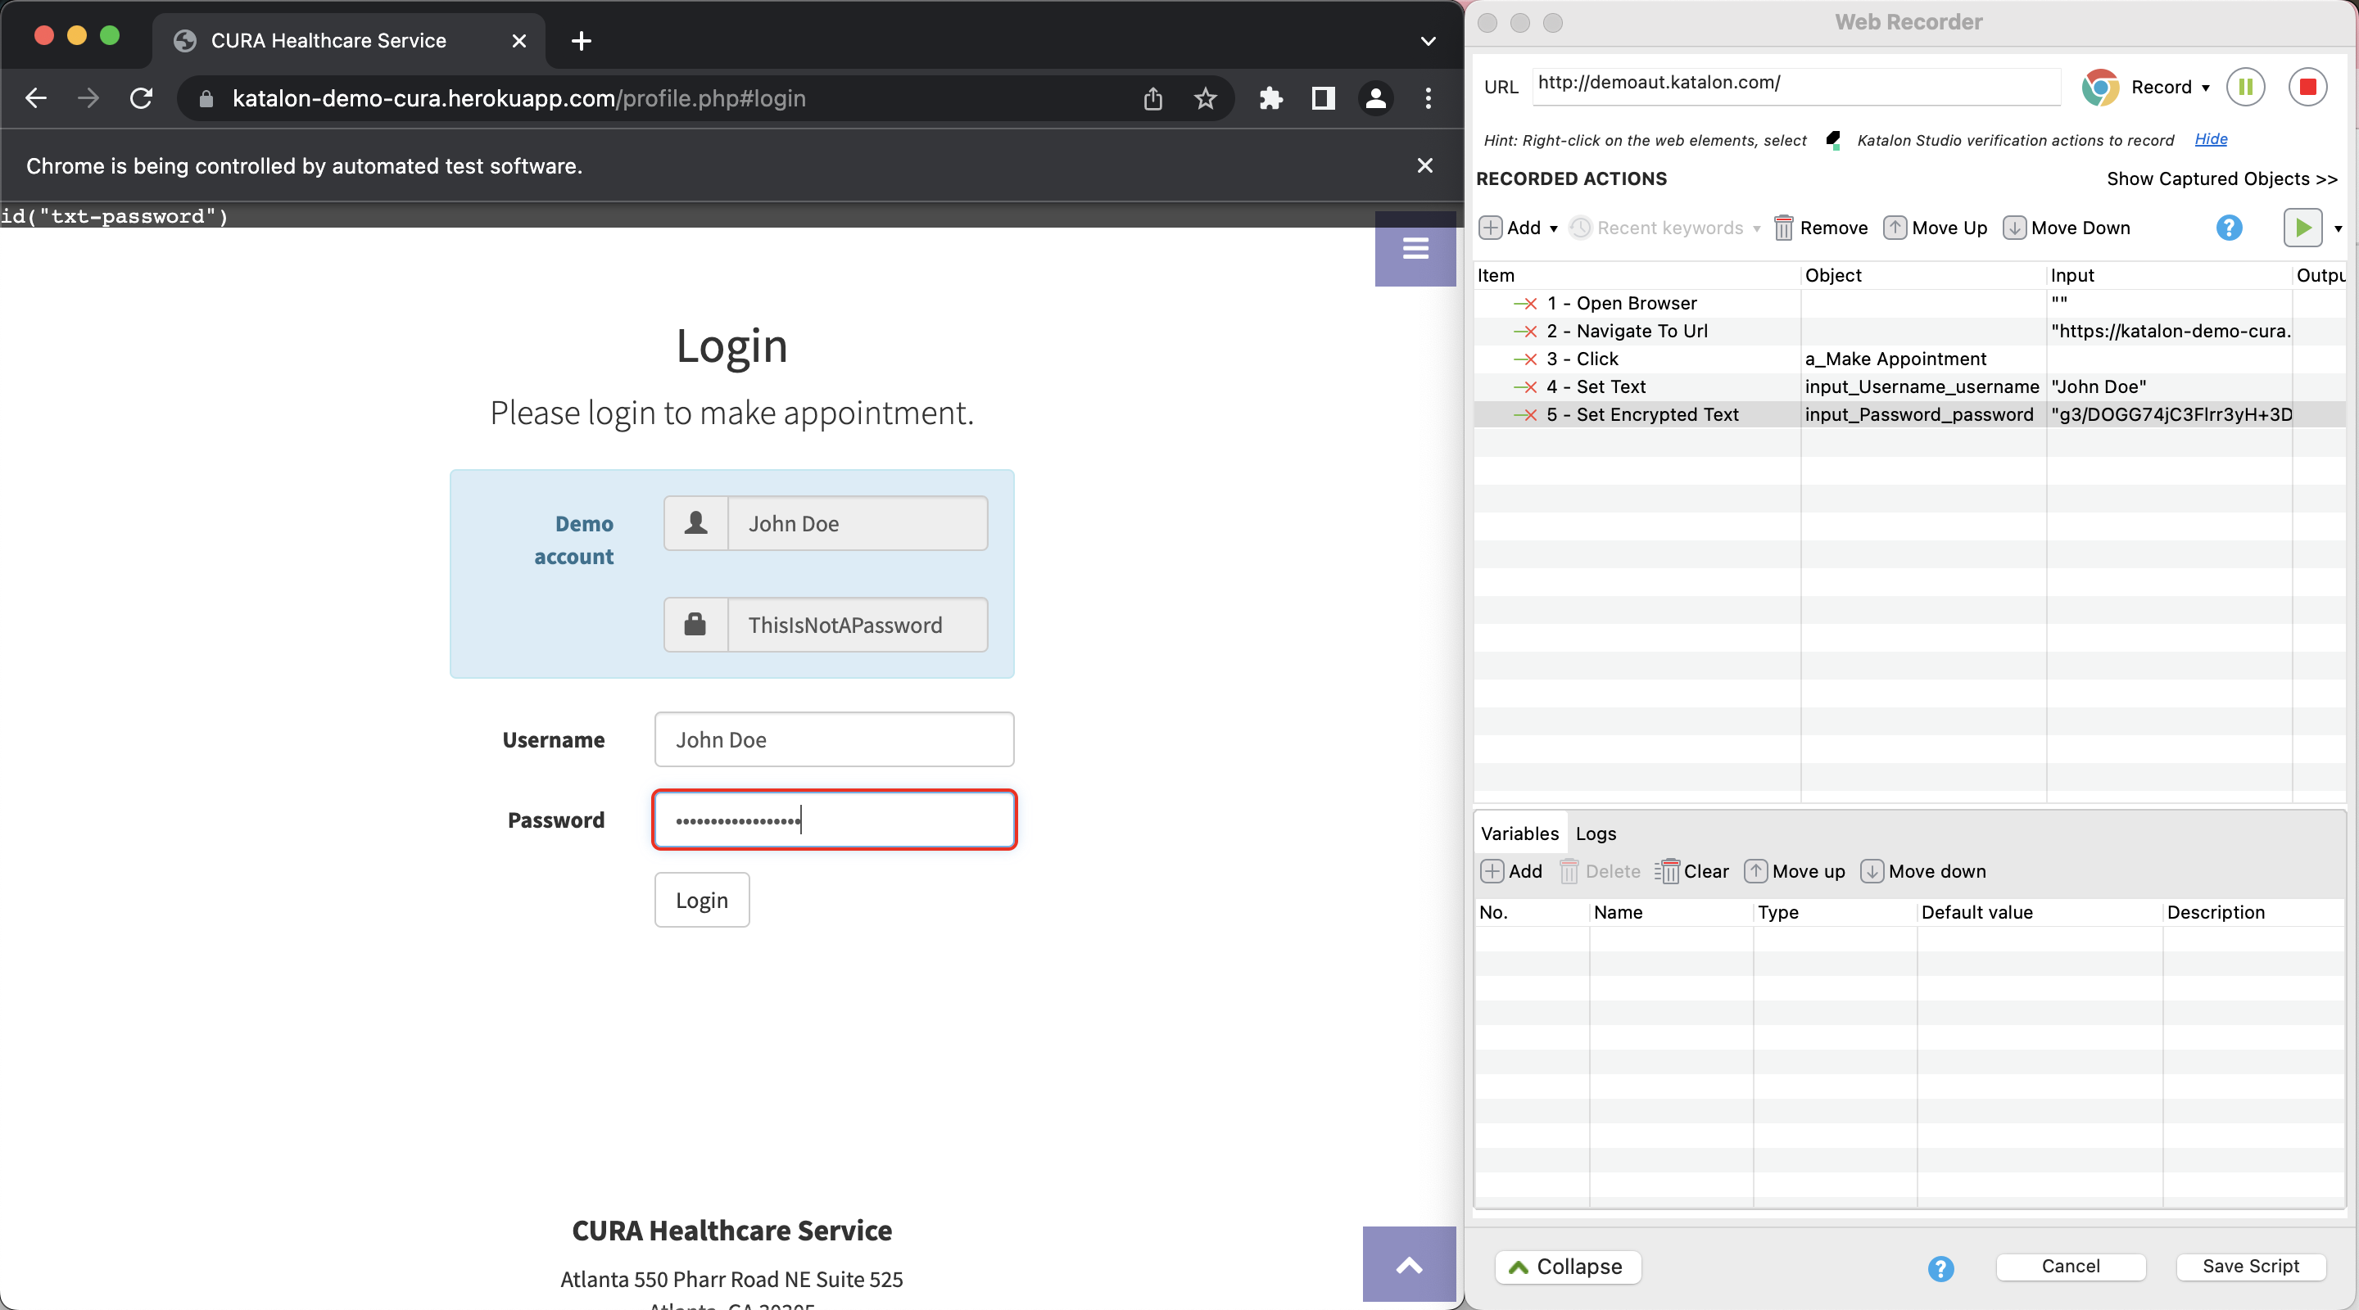
Task: Open the Record browser dropdown
Action: 2205,88
